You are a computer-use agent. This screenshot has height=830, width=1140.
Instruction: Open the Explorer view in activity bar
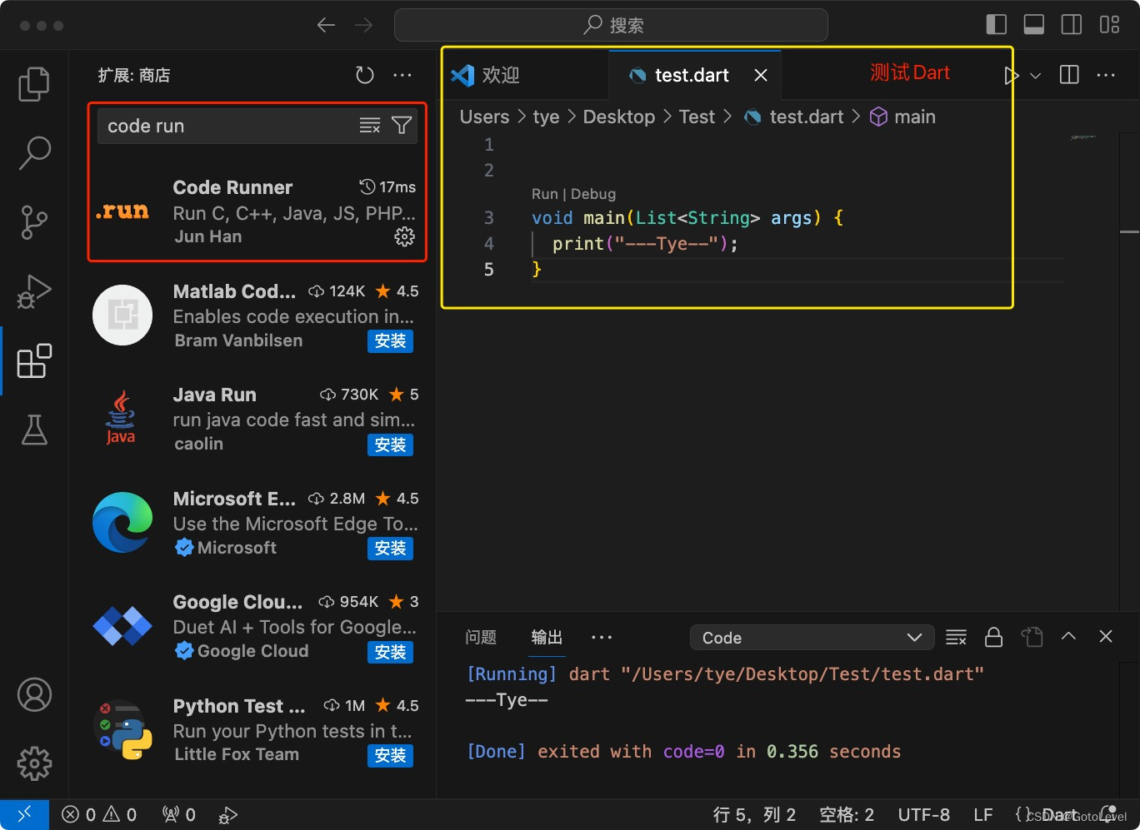34,84
